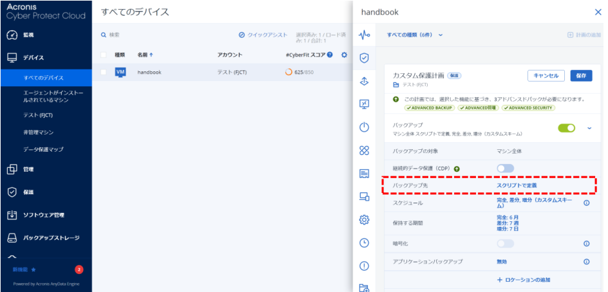Click スクリプトで定義 backup destination link
This screenshot has height=292, width=608.
pos(516,185)
